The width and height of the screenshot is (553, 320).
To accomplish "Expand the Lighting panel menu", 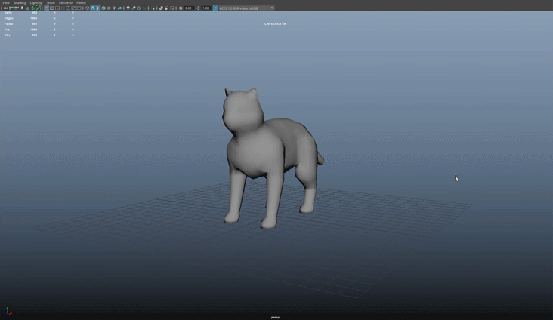I will click(36, 2).
